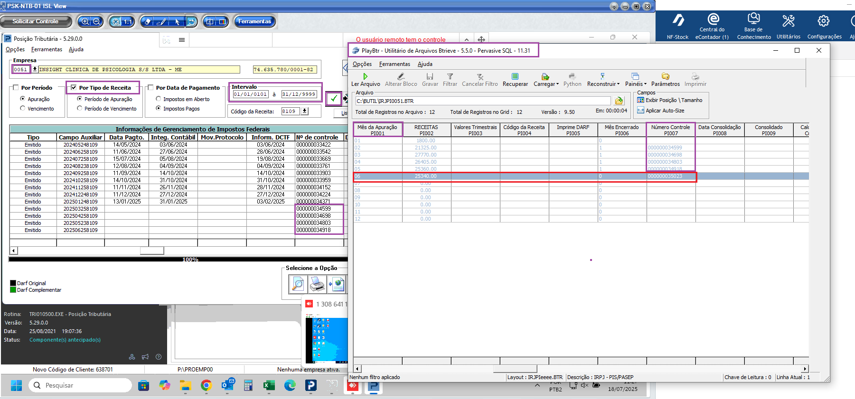This screenshot has width=855, height=399.
Task: Open Excel from the taskbar
Action: 269,386
